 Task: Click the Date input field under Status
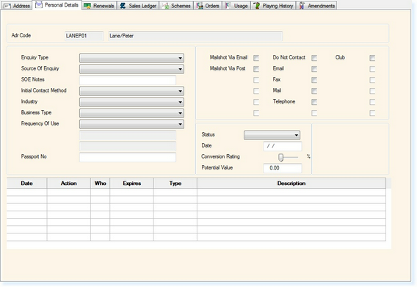tap(283, 146)
